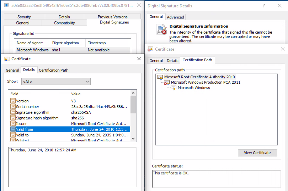The image size is (288, 191).
Task: Click the Signature hash algorithm field icon
Action: [13, 118]
